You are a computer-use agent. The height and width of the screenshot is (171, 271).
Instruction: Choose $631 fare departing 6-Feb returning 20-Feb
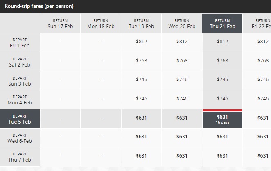pyautogui.click(x=182, y=137)
